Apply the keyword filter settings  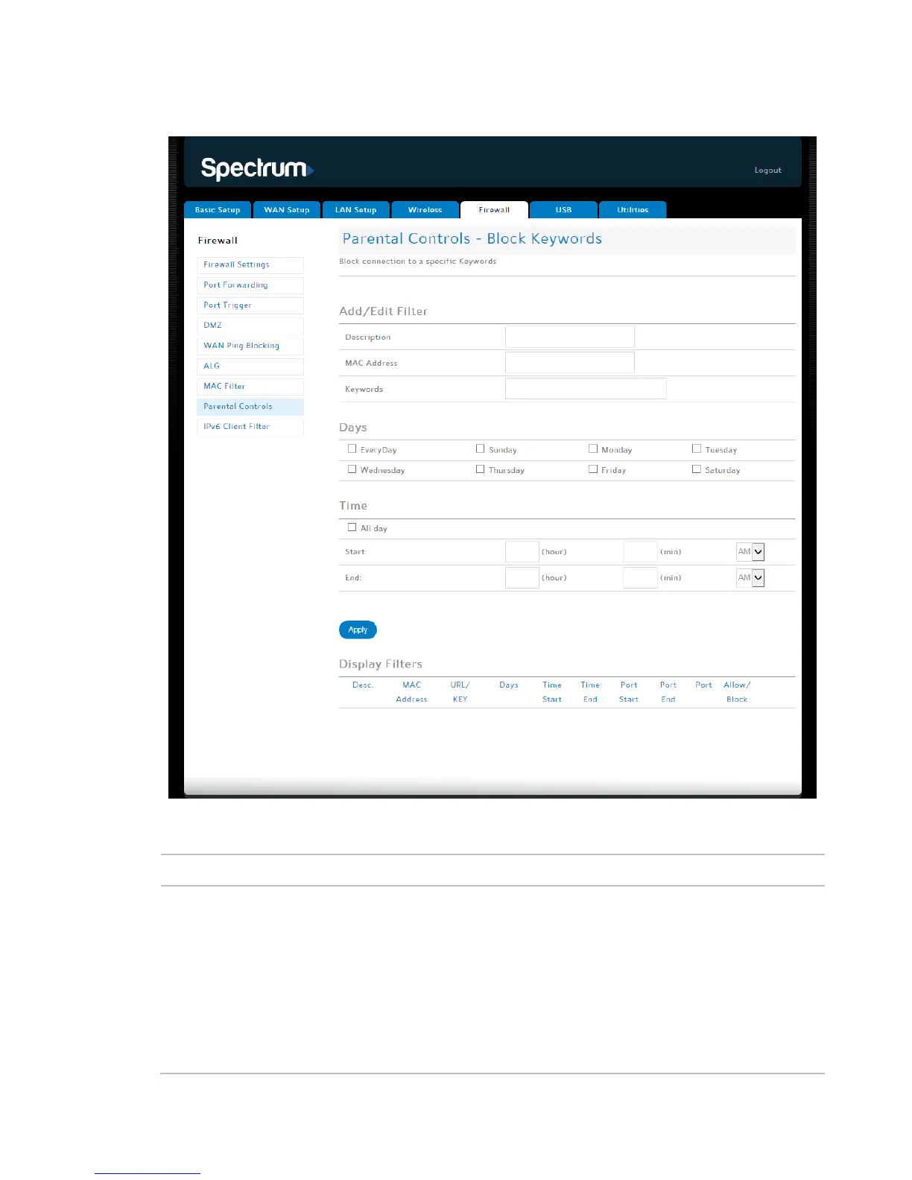[x=358, y=630]
